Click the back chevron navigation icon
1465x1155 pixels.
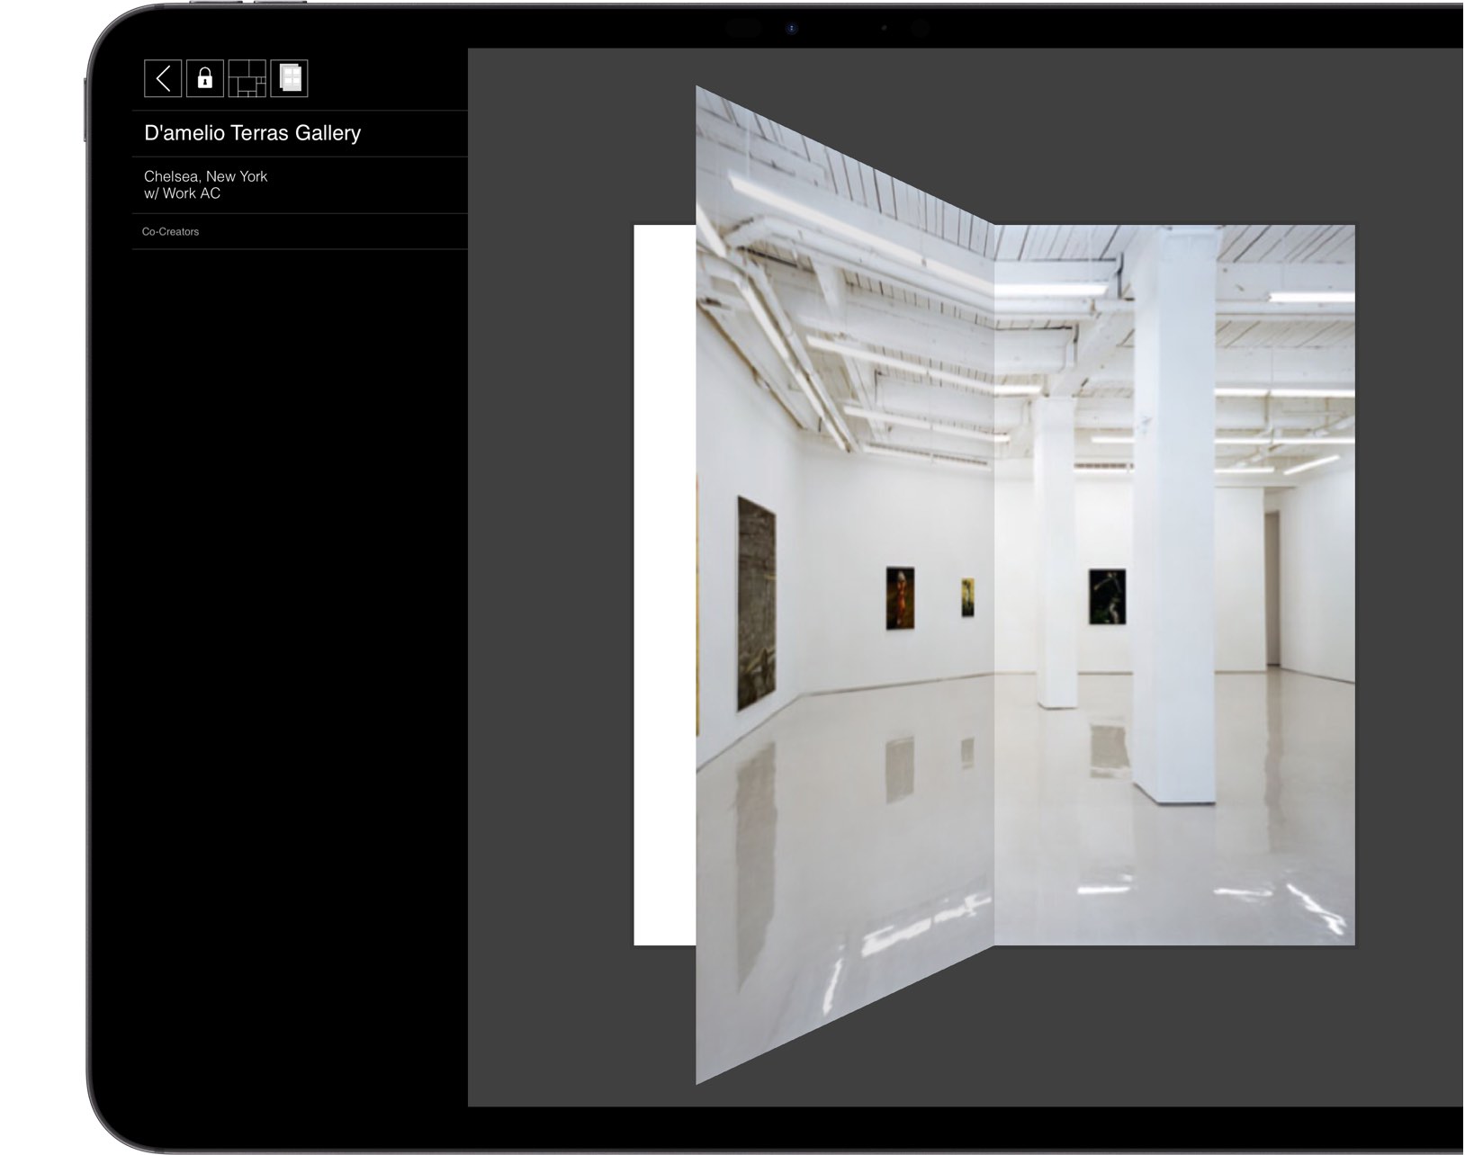click(164, 80)
